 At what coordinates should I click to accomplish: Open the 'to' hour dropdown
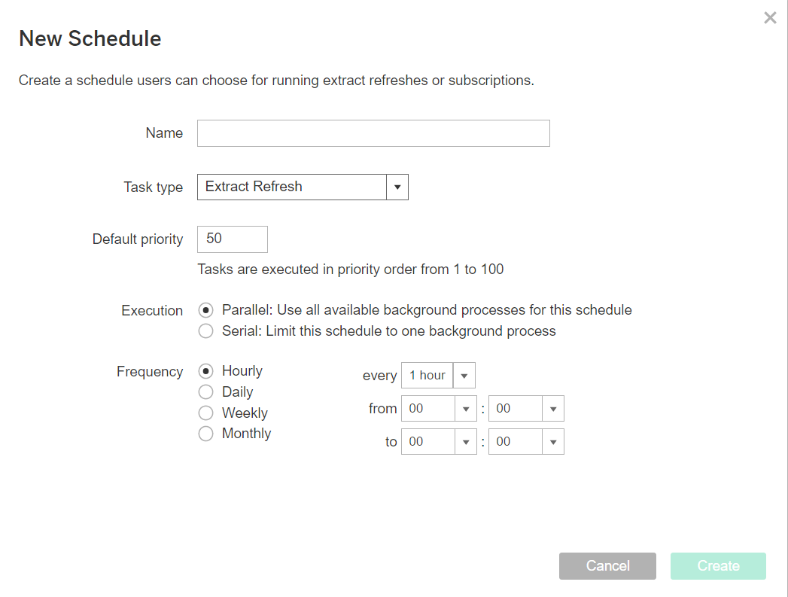[466, 442]
